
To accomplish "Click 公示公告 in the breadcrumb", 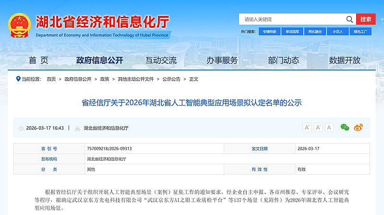I will [x=171, y=79].
